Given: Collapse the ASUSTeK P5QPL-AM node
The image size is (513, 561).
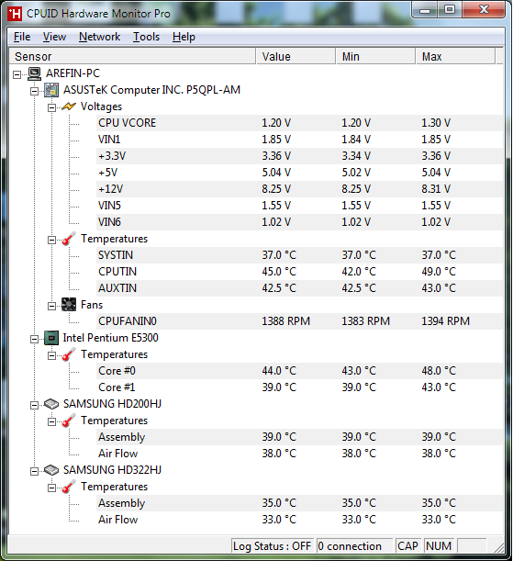Looking at the screenshot, I should pyautogui.click(x=34, y=91).
